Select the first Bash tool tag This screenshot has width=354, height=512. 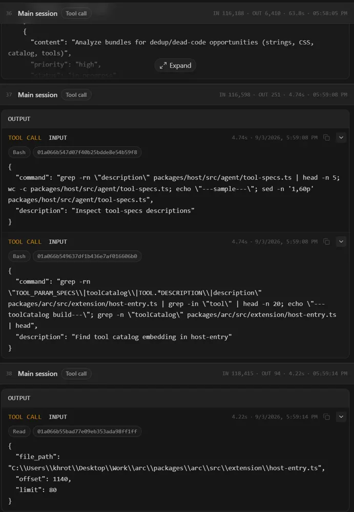19,152
